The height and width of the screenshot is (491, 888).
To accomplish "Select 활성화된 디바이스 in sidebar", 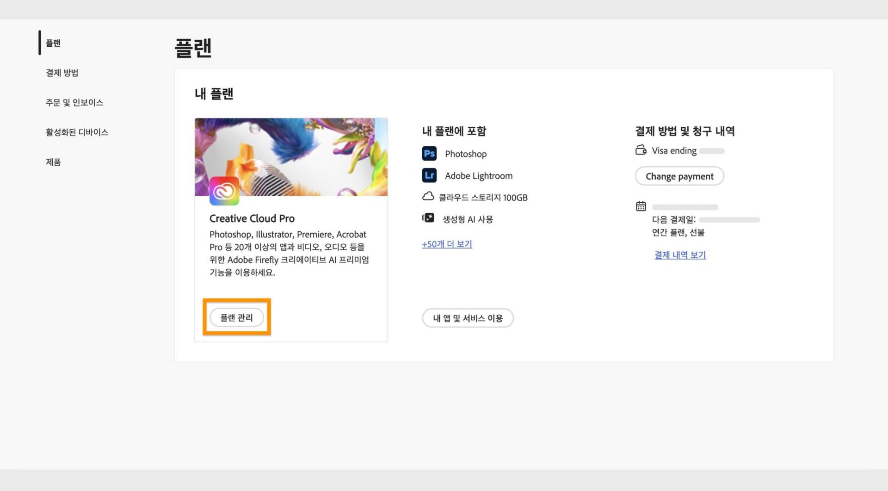I will click(x=77, y=132).
